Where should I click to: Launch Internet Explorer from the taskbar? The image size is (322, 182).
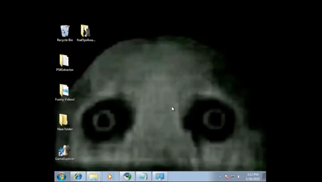pos(78,177)
